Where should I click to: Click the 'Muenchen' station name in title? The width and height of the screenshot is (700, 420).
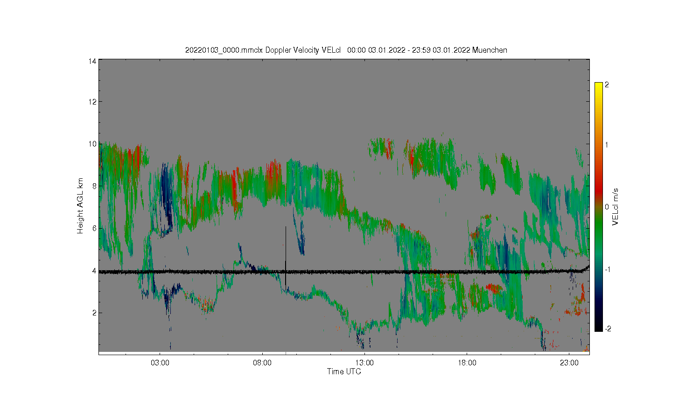[x=490, y=50]
